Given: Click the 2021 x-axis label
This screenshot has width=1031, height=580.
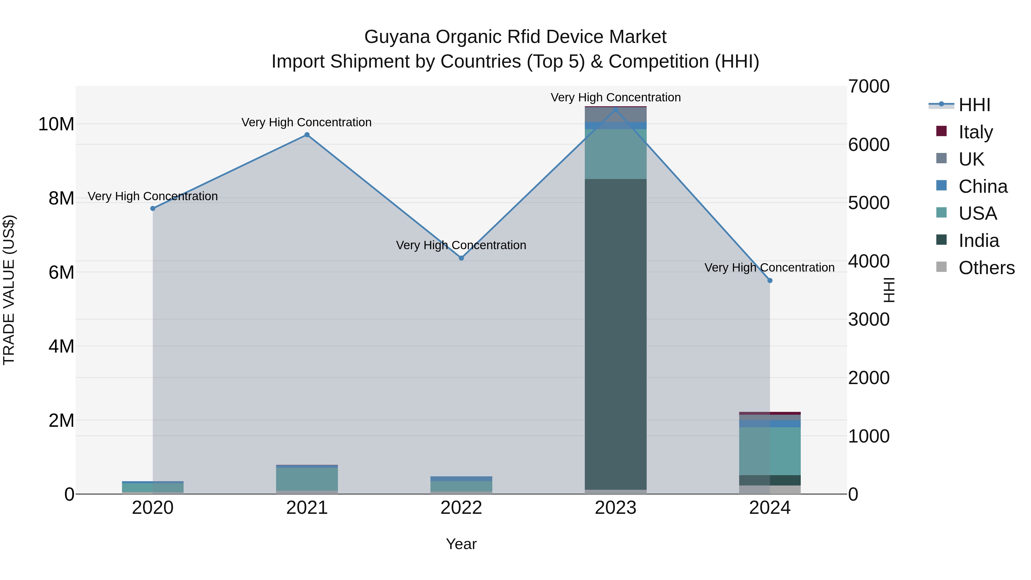Looking at the screenshot, I should click(x=307, y=508).
